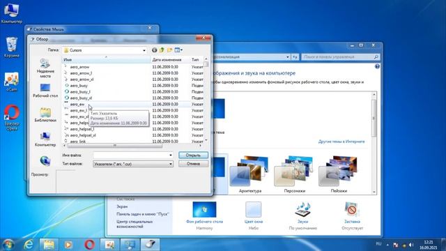Image resolution: width=446 pixels, height=251 pixels.
Task: Open the Computer desktop icon
Action: point(11,13)
